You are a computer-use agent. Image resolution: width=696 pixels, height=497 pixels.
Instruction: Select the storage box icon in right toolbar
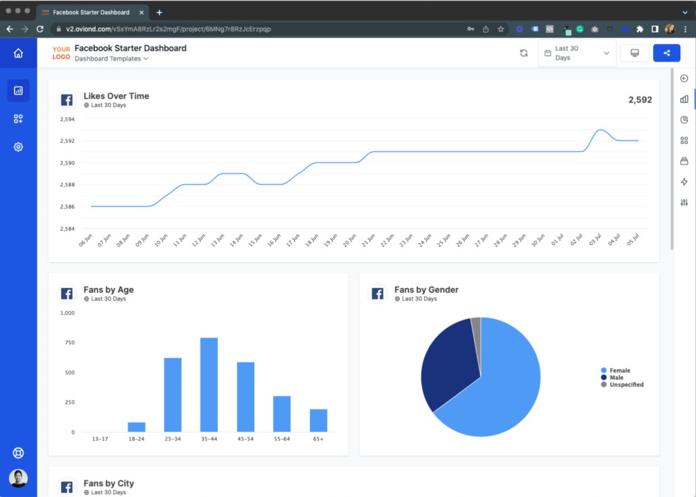[684, 161]
